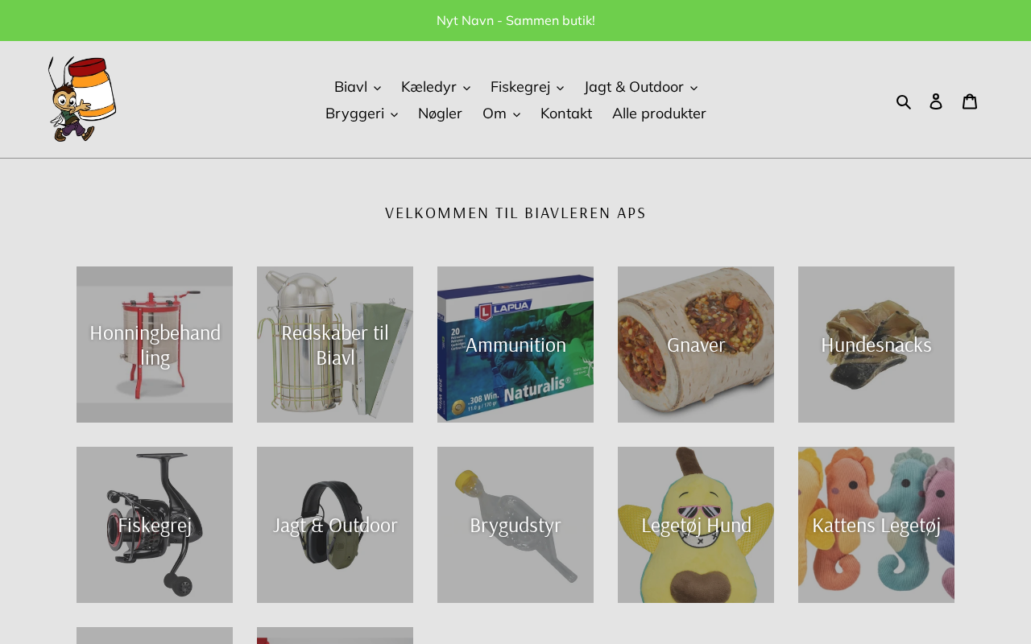Screen dimensions: 1031x644
Task: Open the Honningbehandling collection tile
Action: click(155, 345)
